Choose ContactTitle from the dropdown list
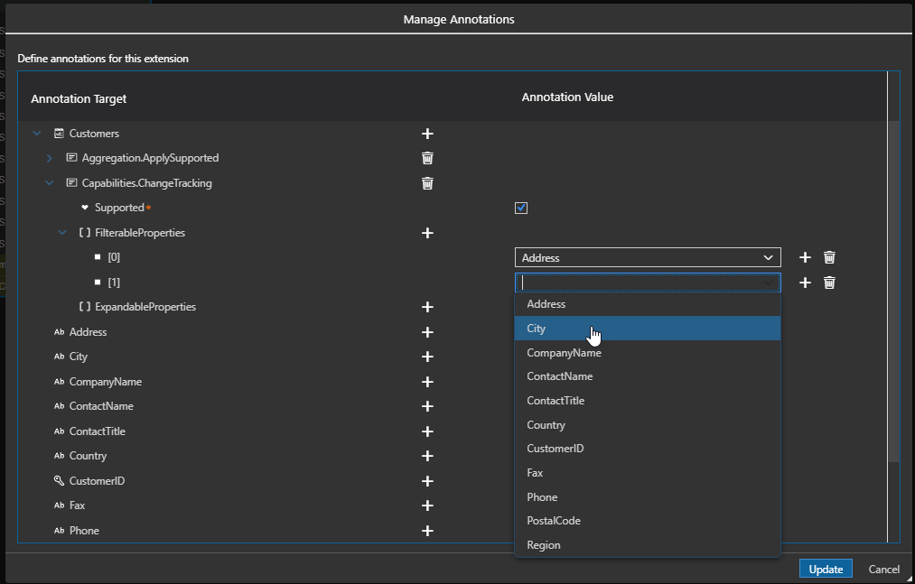 [647, 400]
